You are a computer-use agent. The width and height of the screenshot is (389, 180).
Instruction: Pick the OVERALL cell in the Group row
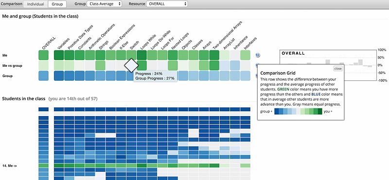pyautogui.click(x=43, y=76)
